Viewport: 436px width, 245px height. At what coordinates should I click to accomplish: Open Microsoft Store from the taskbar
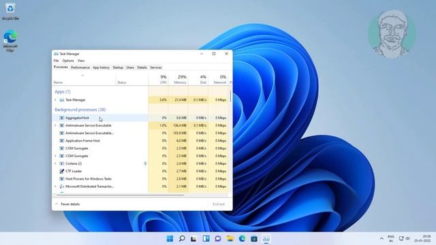(x=254, y=239)
